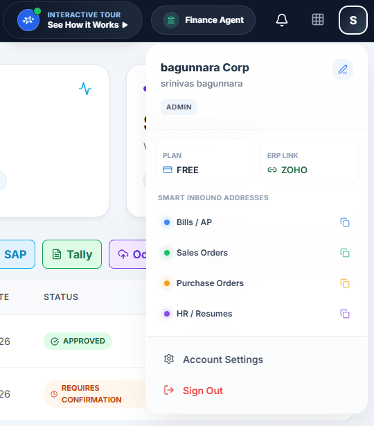374x426 pixels.
Task: Copy the Sales Orders inbound address
Action: 345,253
